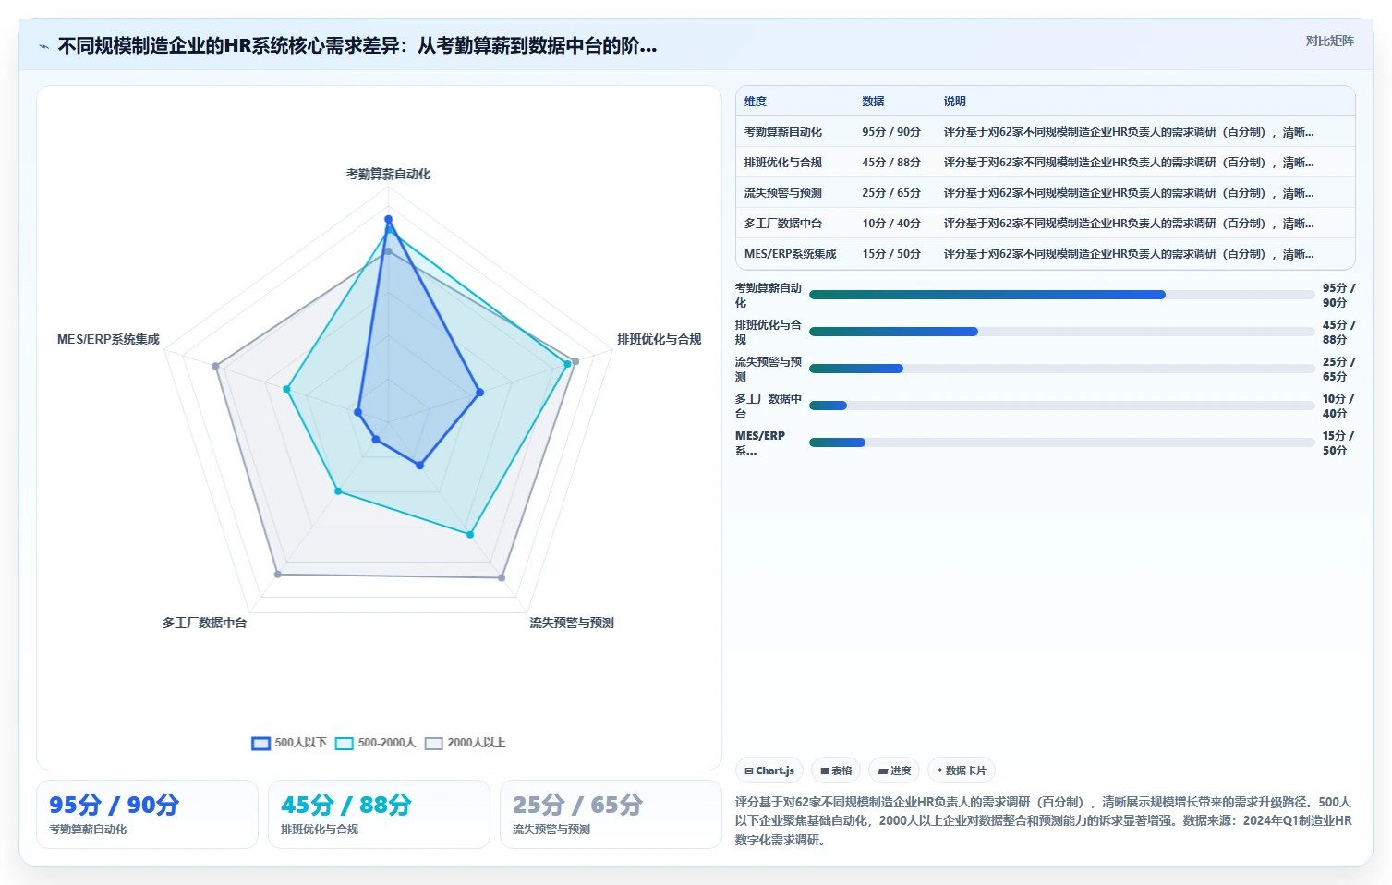Click the radar axis label 考勤算薪自动化

pos(388,174)
